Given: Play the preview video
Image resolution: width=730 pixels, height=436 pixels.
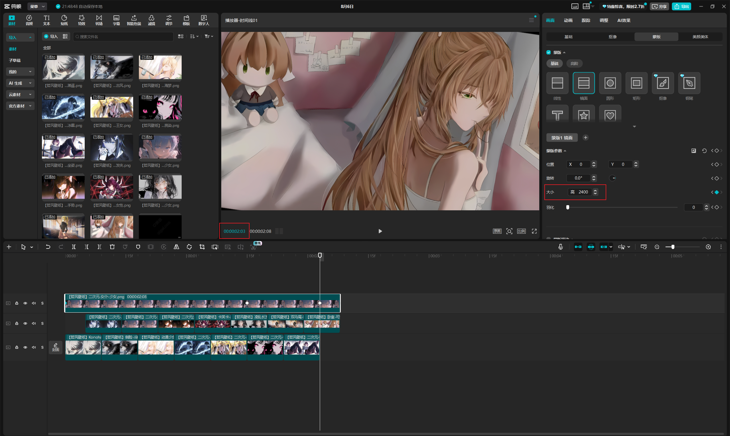Looking at the screenshot, I should point(380,231).
